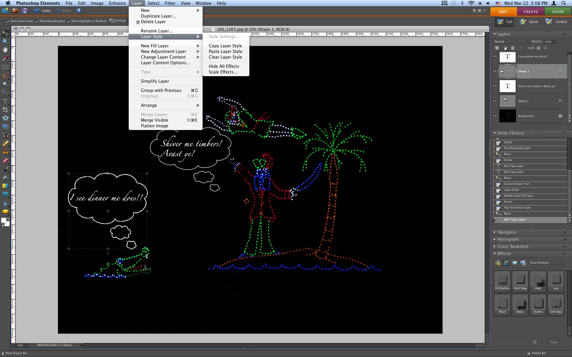Open the layer blend mode Normal dropdown
572x357 pixels.
tap(511, 42)
